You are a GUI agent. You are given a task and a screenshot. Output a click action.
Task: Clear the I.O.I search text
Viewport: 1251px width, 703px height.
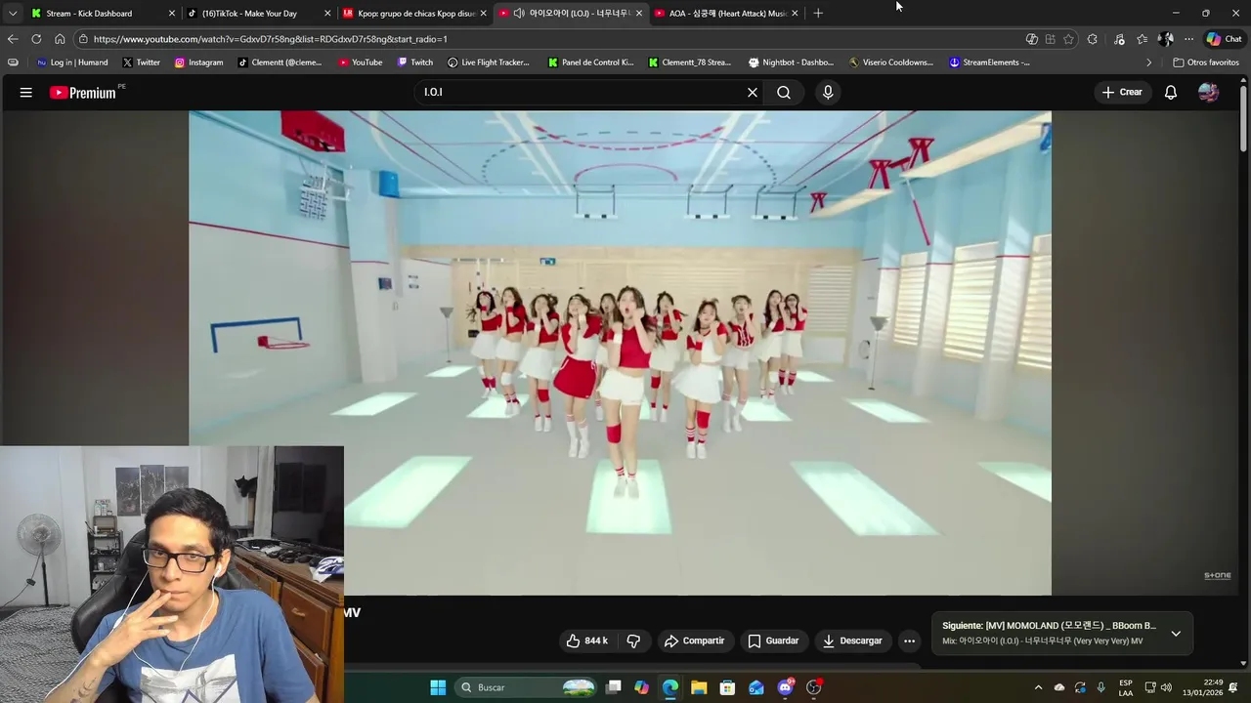tap(753, 93)
